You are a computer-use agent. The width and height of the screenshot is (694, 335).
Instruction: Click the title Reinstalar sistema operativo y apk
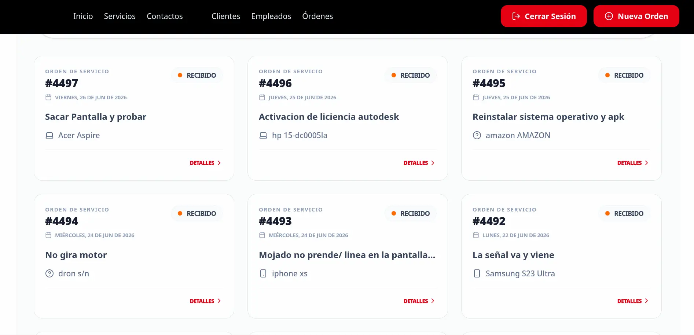[x=548, y=117]
